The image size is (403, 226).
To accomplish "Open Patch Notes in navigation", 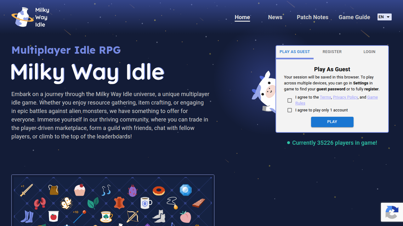I will 313,17.
